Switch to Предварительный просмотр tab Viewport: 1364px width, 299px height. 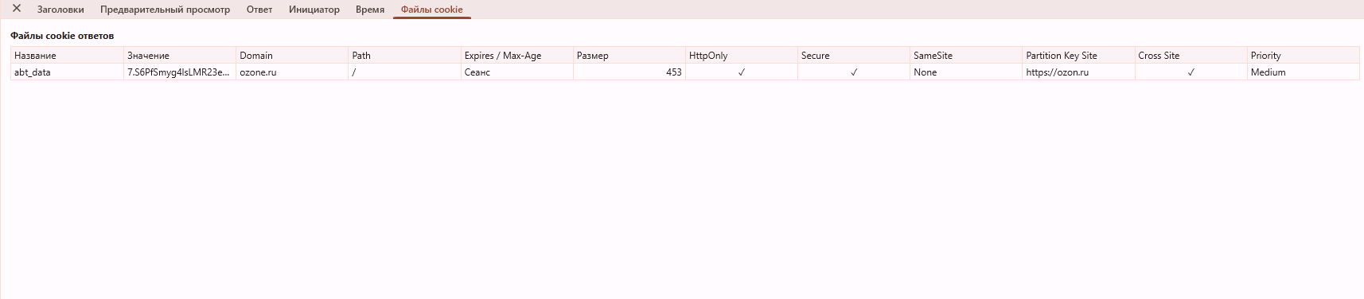[x=165, y=10]
